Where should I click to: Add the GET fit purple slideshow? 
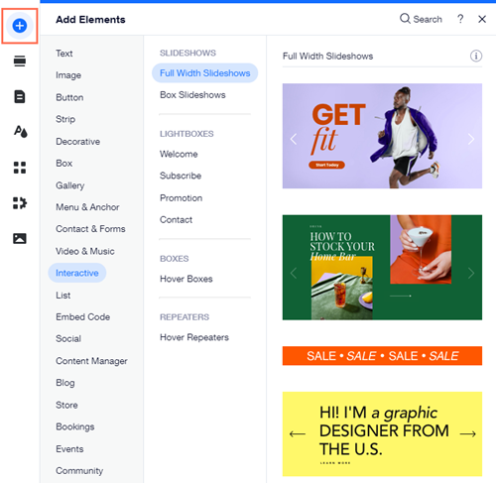pyautogui.click(x=382, y=136)
